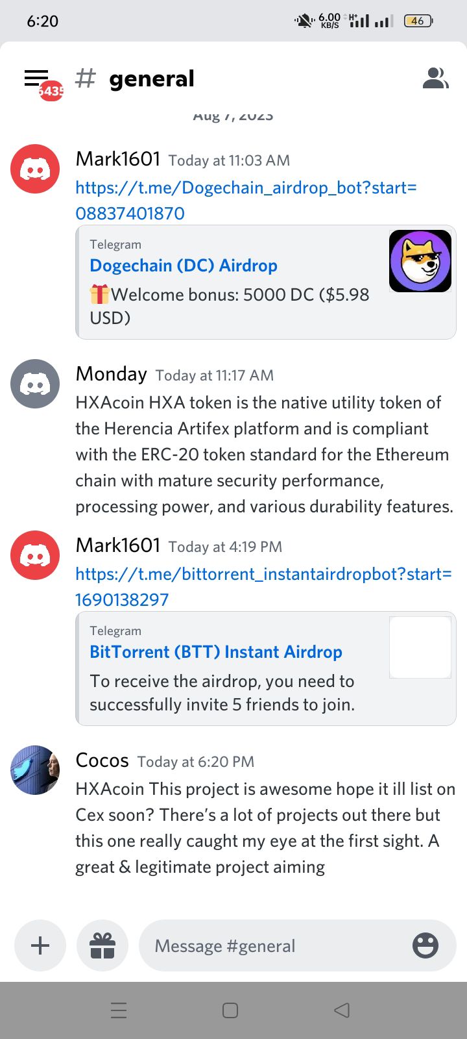Open the hamburger navigation menu
Screen dimensions: 467x1039
click(x=36, y=79)
